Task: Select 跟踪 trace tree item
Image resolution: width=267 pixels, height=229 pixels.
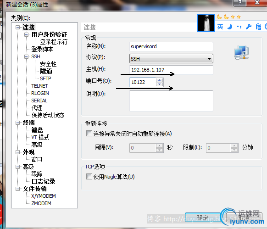Action: click(37, 174)
